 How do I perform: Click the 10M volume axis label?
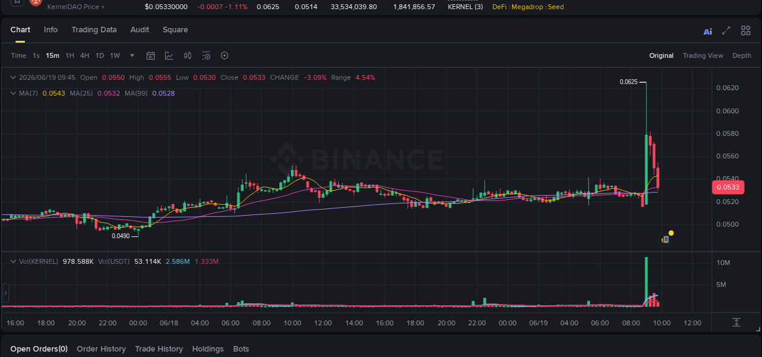[723, 263]
